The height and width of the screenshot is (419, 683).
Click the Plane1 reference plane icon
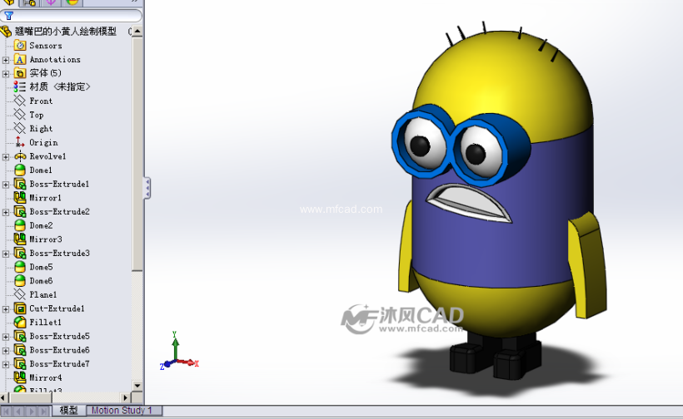click(x=21, y=295)
